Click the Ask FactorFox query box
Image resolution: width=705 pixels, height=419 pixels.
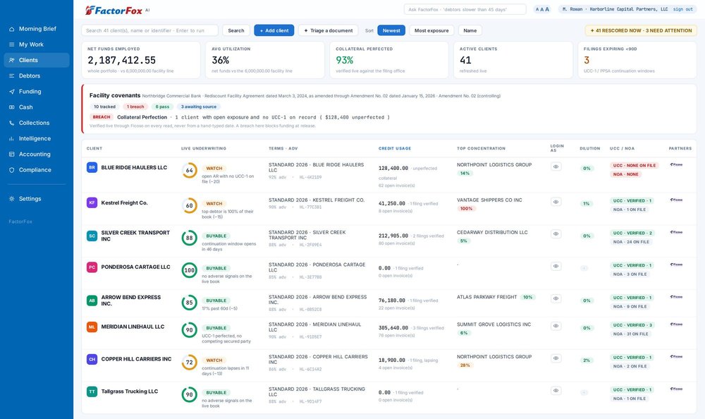(465, 9)
